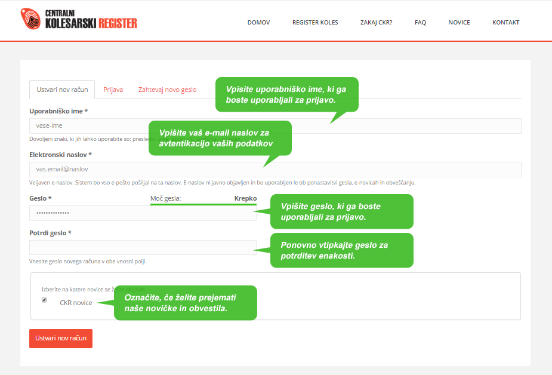Switch to the Ustvari nov račun tab
Viewport: 552px width, 375px height.
pos(62,90)
